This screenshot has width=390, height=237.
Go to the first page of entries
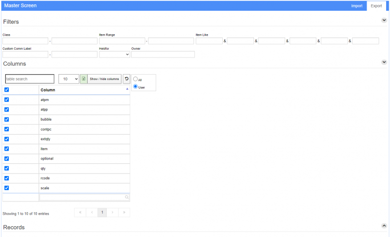click(x=80, y=213)
